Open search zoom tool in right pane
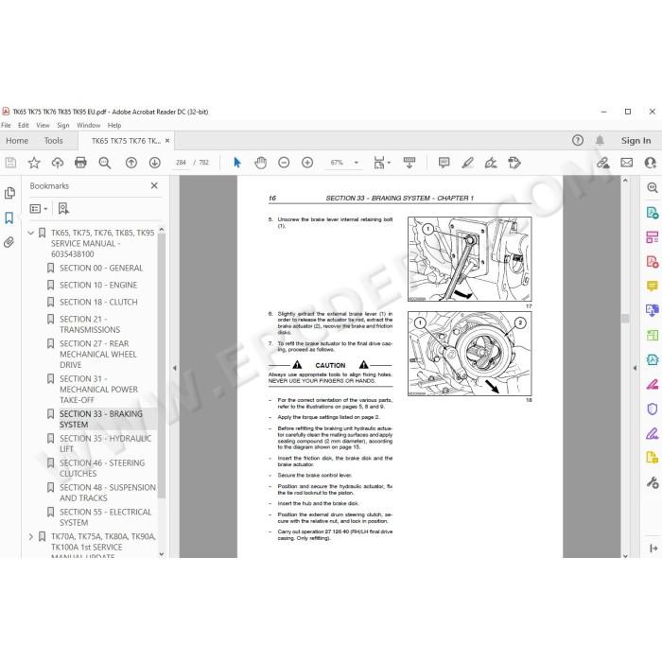 (x=653, y=188)
